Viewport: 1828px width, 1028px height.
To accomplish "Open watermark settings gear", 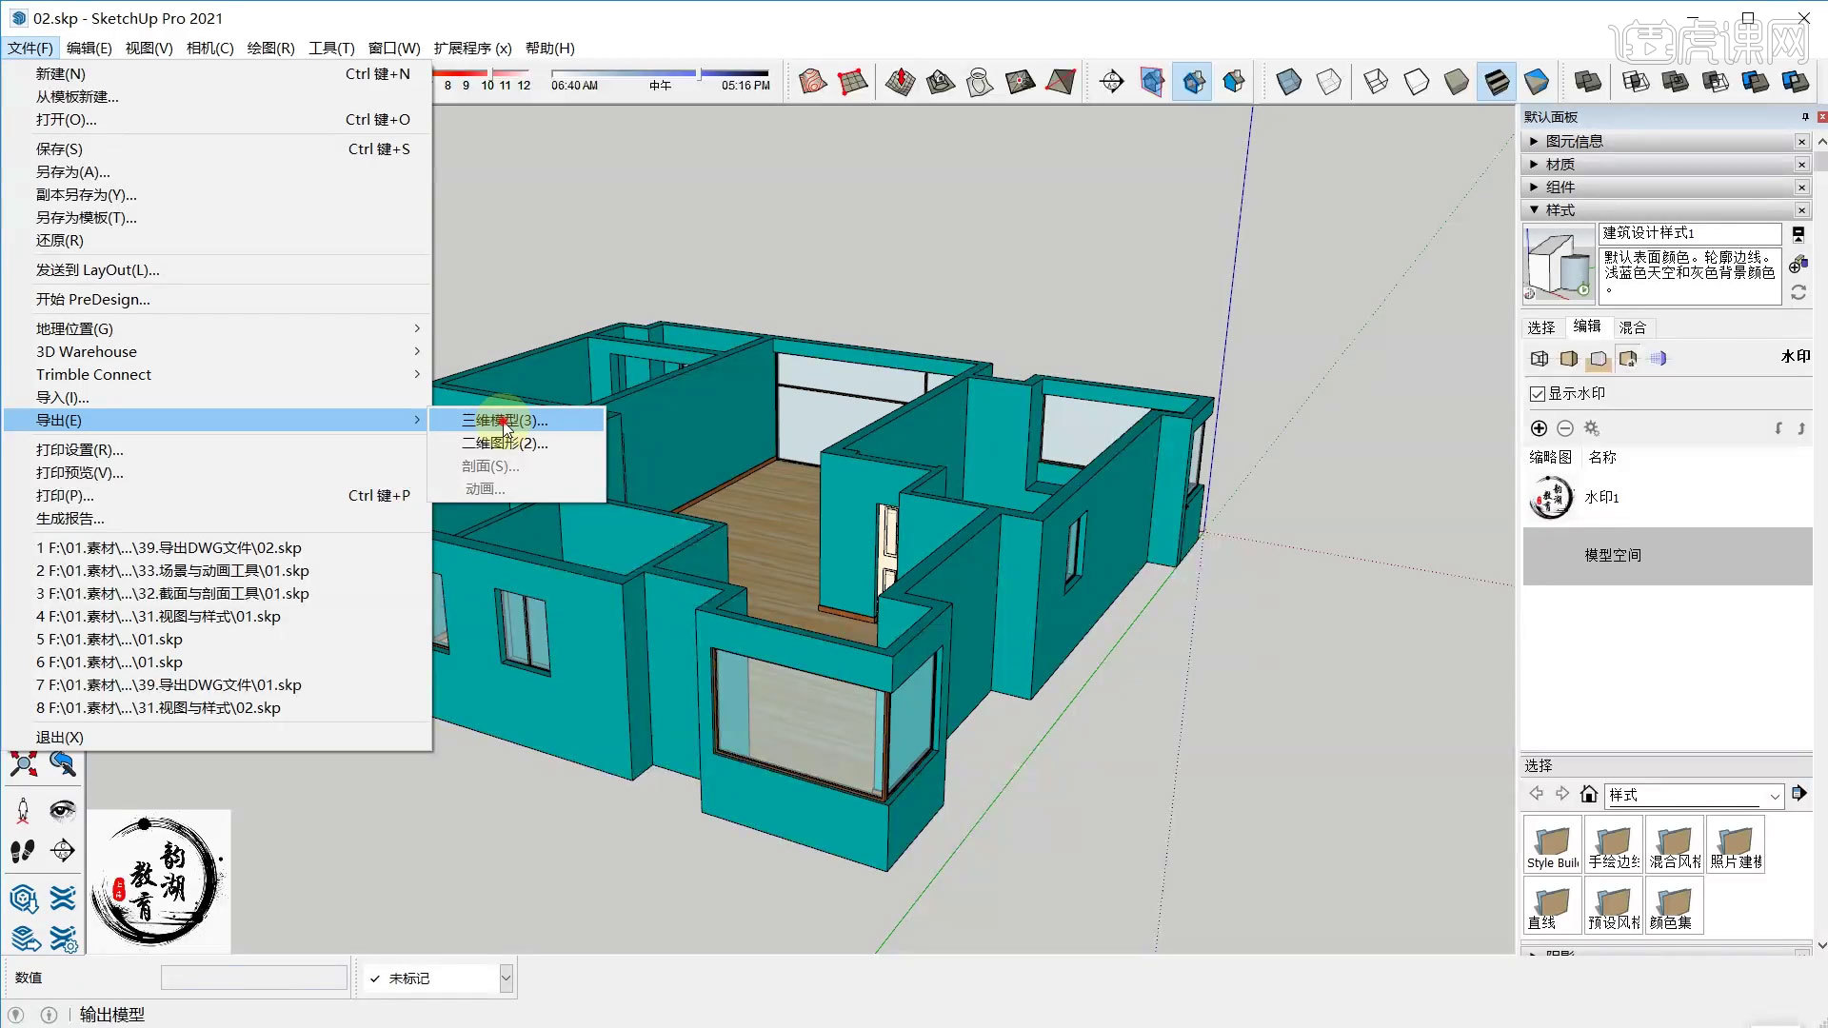I will click(x=1592, y=428).
